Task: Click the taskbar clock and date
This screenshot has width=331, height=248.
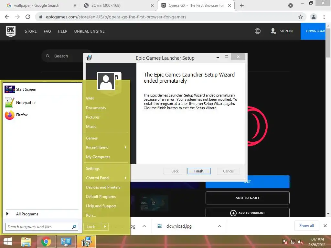Action: (x=317, y=242)
